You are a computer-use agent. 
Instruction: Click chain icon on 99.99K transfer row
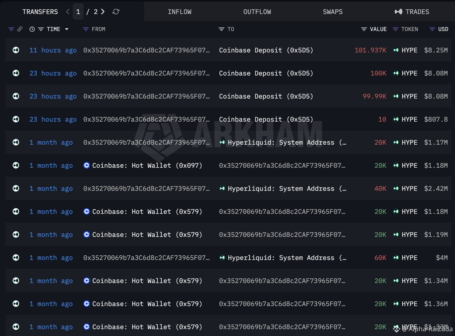(x=16, y=96)
